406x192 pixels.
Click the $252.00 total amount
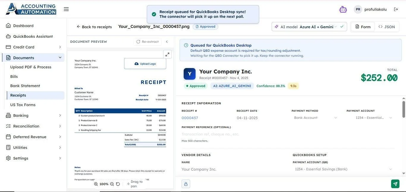click(x=379, y=78)
